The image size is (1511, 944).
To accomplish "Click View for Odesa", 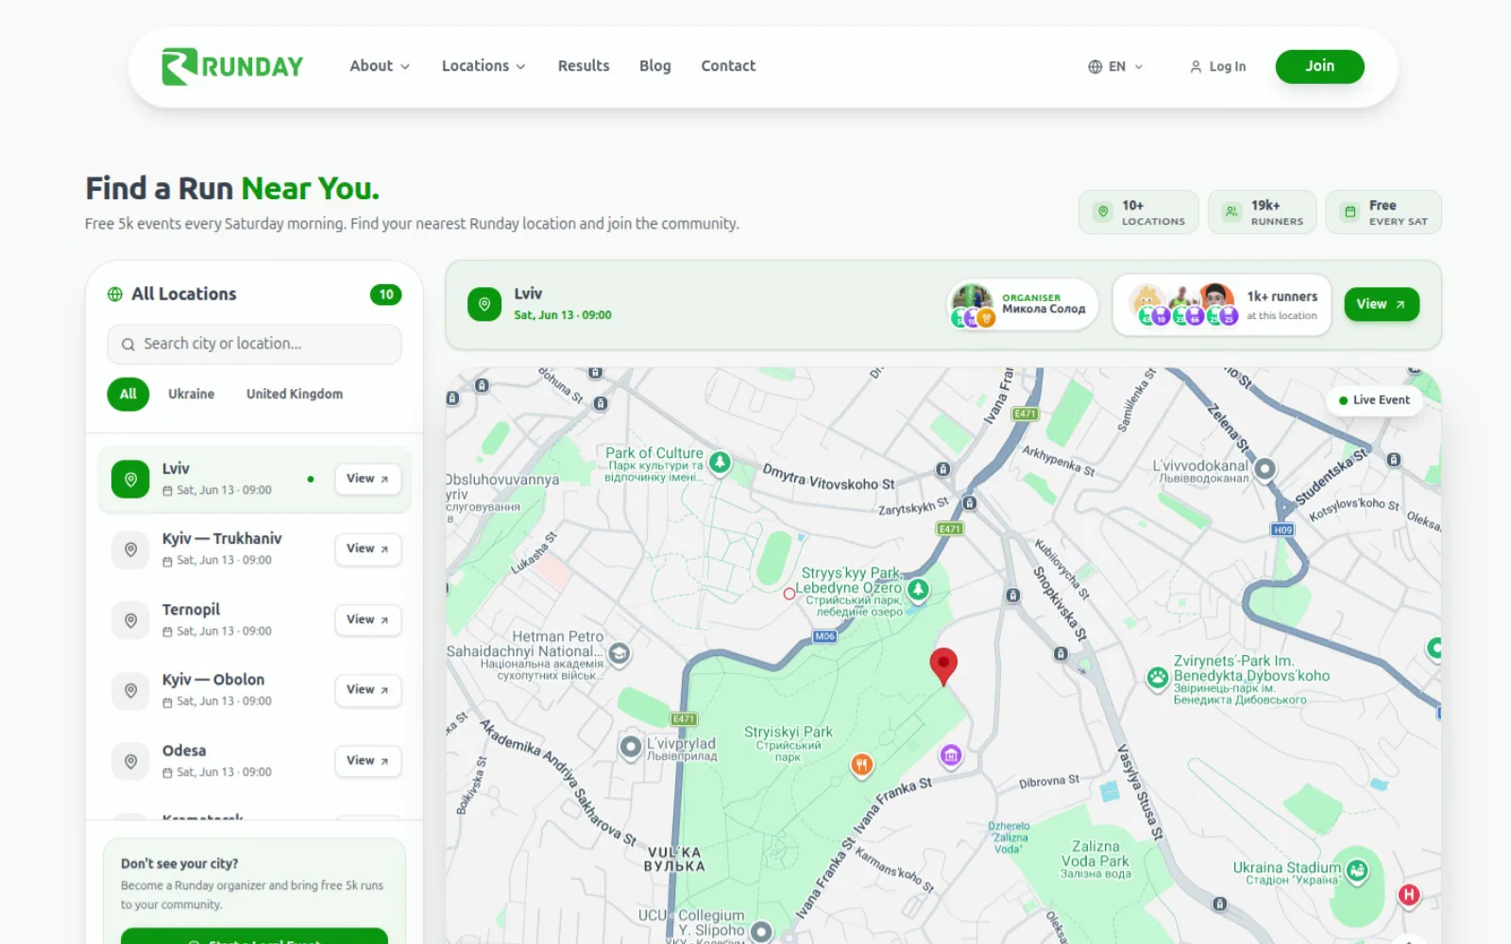I will click(367, 760).
